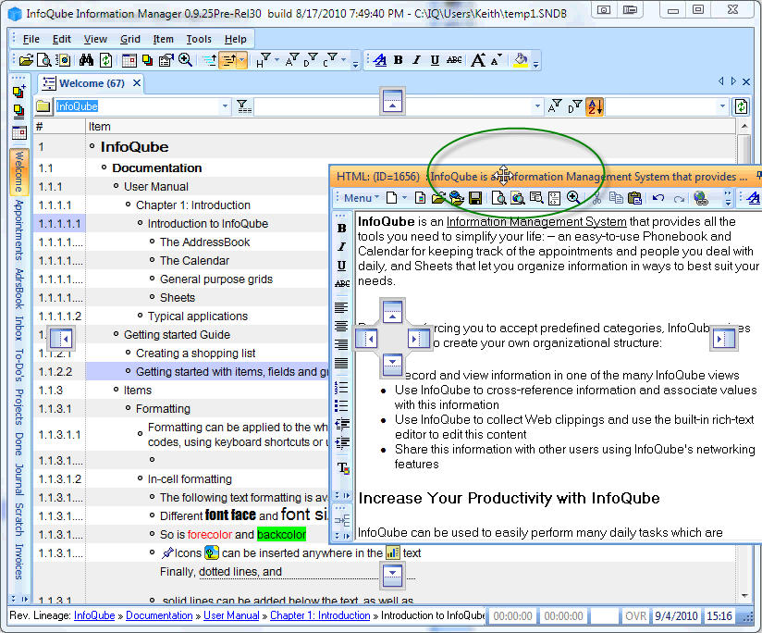
Task: Click the grid refresh button beside the sort field
Action: coord(741,106)
